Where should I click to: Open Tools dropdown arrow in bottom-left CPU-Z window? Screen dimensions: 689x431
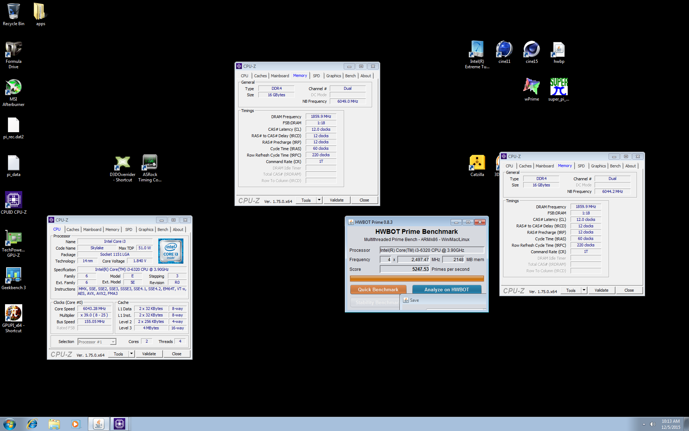point(131,354)
